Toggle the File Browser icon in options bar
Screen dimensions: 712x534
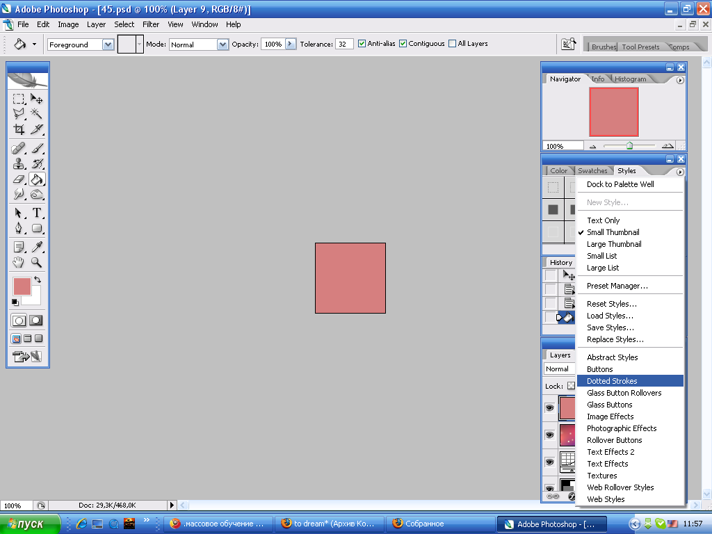[x=568, y=44]
